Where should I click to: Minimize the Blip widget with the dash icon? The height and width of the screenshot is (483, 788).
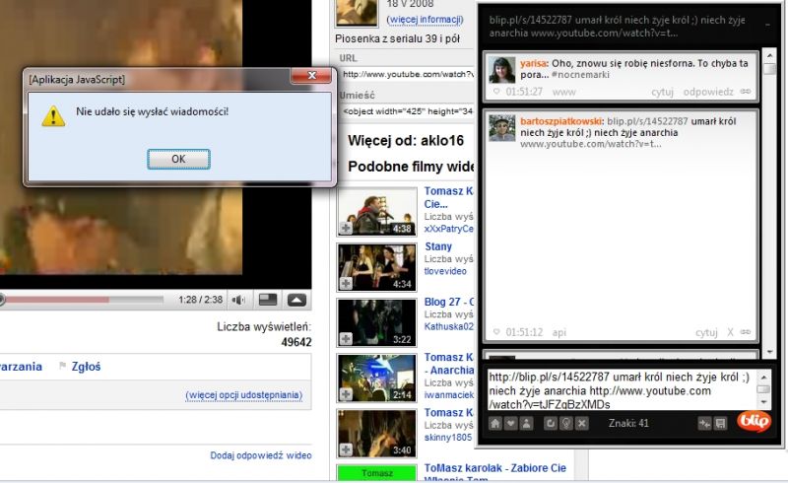tap(767, 24)
